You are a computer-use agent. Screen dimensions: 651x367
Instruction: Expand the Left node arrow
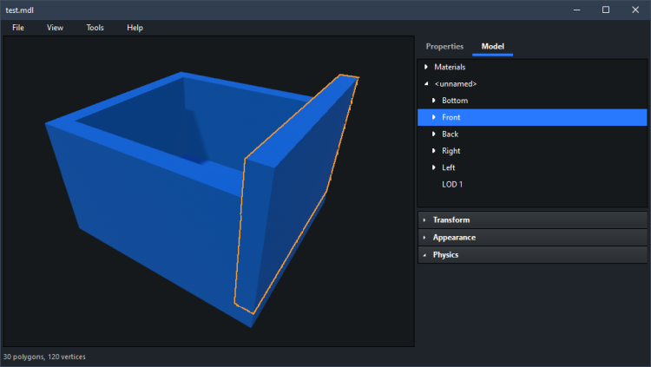coord(434,167)
